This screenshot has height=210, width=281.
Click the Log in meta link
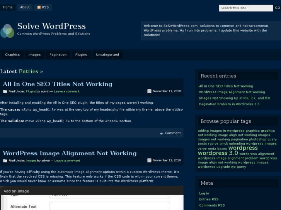[204, 193]
